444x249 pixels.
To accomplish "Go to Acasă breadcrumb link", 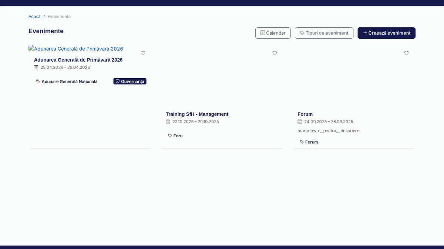I will coord(34,17).
